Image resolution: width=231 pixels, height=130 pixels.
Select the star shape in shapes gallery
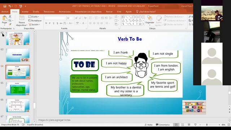click(140, 24)
